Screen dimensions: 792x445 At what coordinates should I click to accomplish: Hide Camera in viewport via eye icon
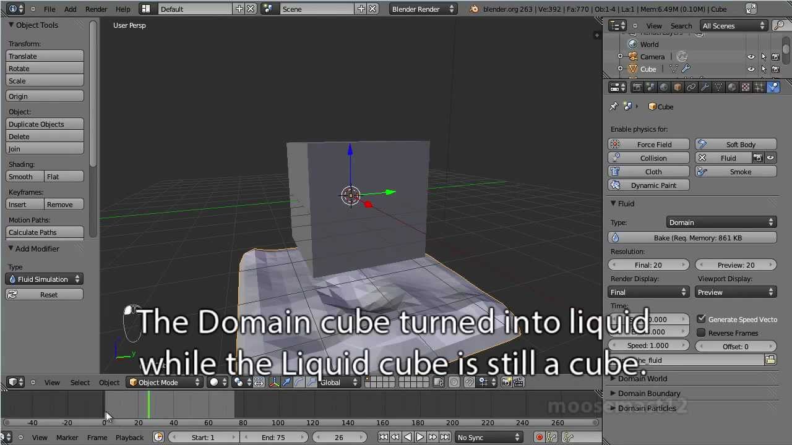[751, 57]
